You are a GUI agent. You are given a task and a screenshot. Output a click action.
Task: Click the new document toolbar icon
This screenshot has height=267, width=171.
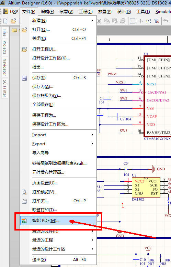point(5,21)
